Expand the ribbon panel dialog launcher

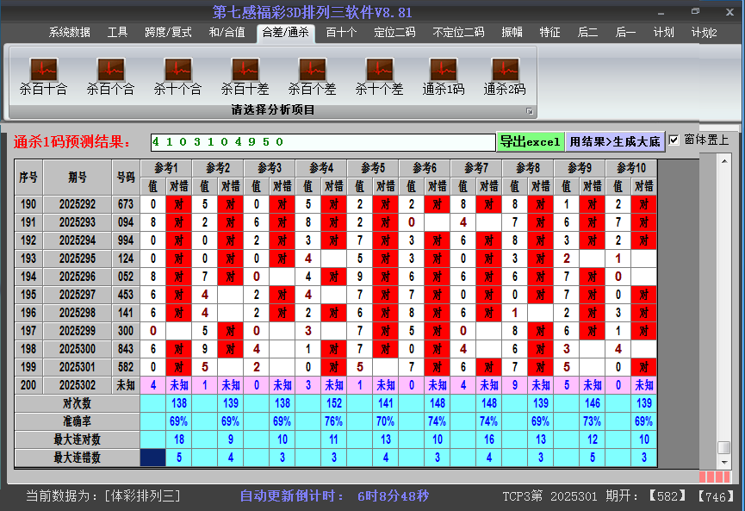(x=530, y=111)
